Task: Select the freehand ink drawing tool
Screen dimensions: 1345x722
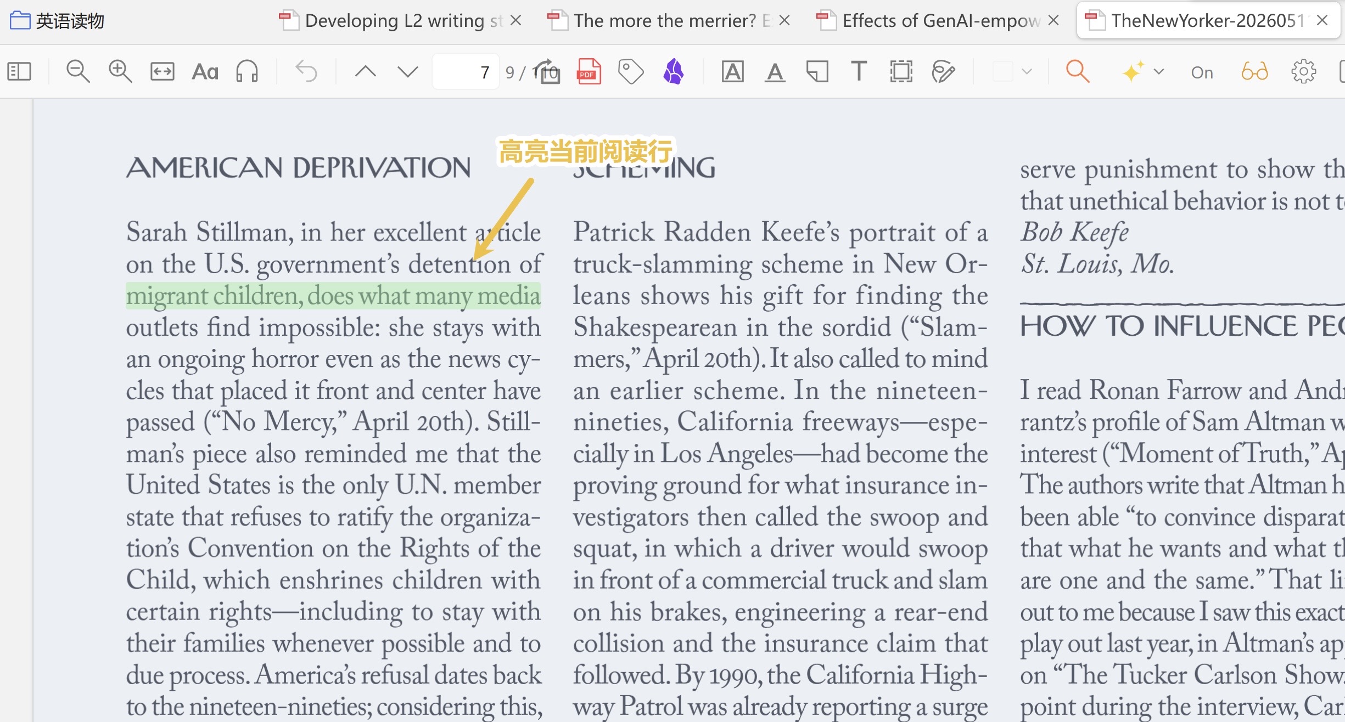Action: [x=943, y=71]
